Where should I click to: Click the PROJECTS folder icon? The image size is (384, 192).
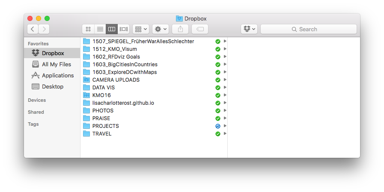(86, 126)
